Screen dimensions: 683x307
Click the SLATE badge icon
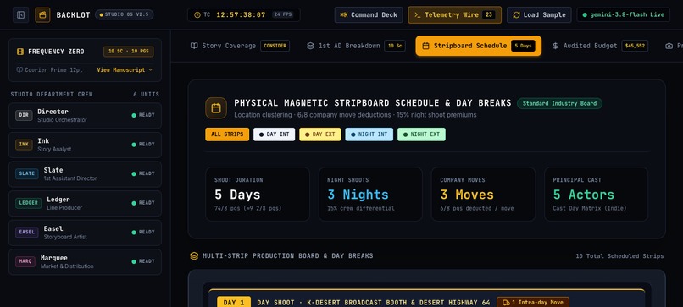[27, 173]
